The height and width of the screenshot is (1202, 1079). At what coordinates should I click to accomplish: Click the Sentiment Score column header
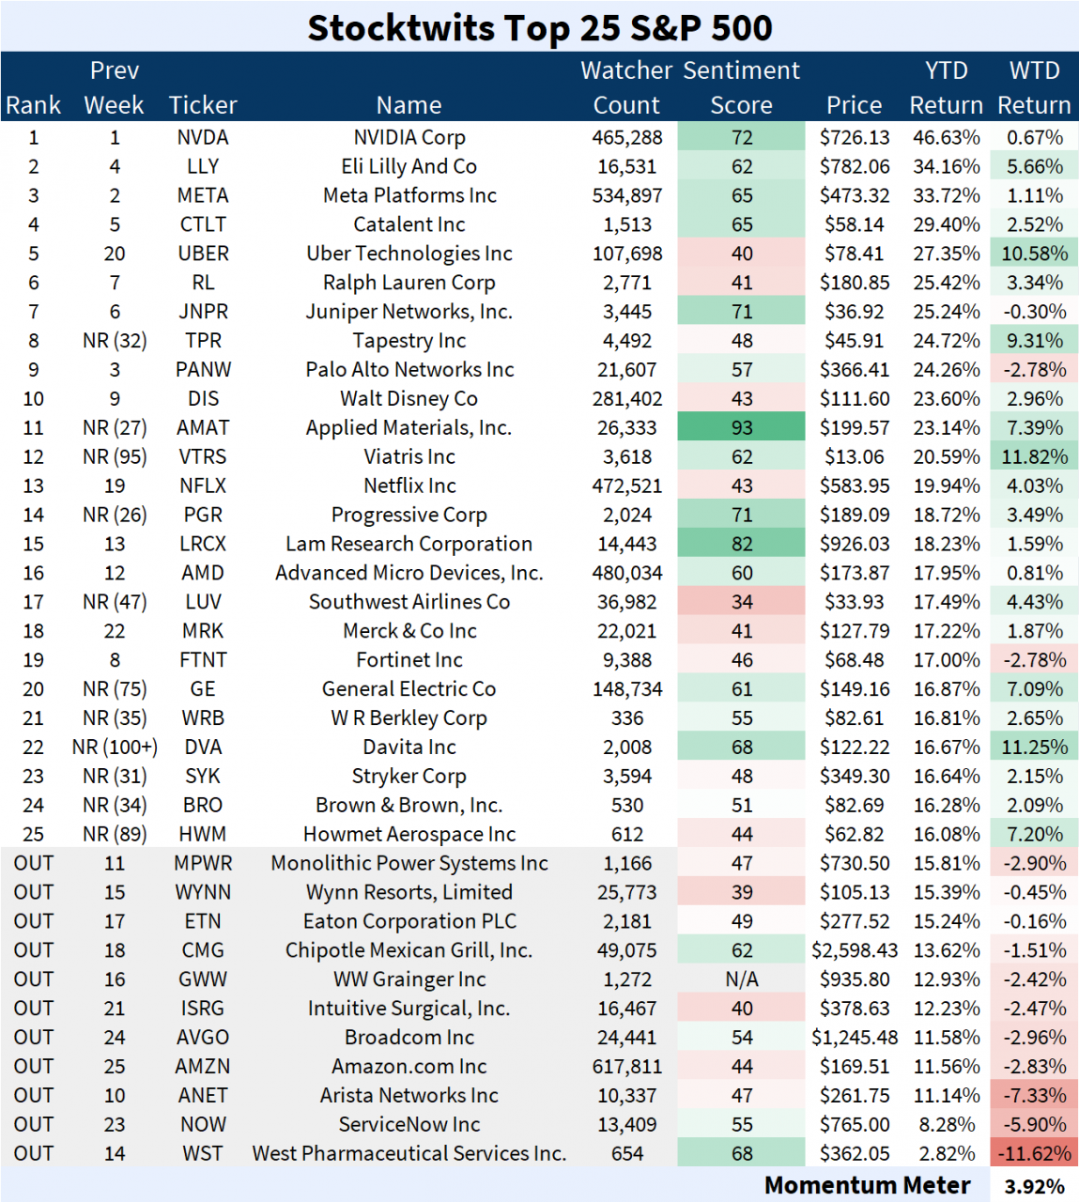(741, 86)
